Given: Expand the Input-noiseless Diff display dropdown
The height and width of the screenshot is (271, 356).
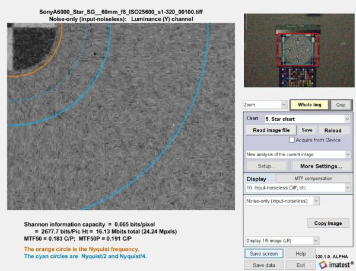Looking at the screenshot, I should 298,188.
